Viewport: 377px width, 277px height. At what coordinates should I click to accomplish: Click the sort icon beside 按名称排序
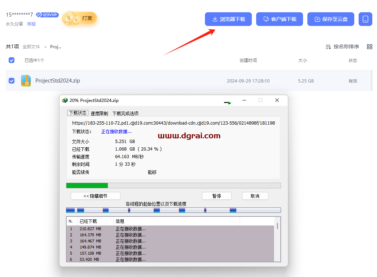coord(328,47)
